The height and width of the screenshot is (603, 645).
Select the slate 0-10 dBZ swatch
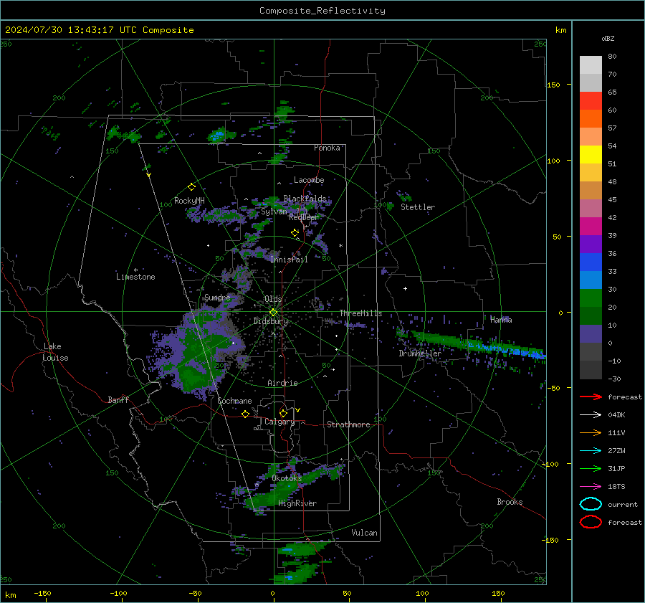[591, 333]
